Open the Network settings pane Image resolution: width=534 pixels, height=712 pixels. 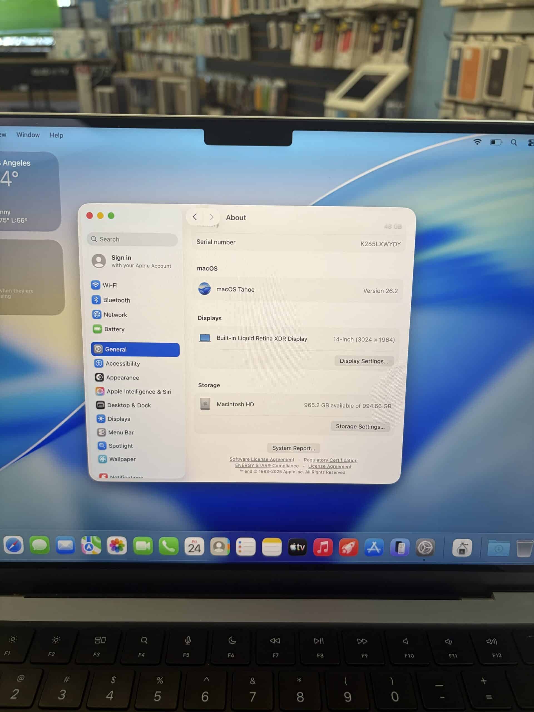pos(115,315)
